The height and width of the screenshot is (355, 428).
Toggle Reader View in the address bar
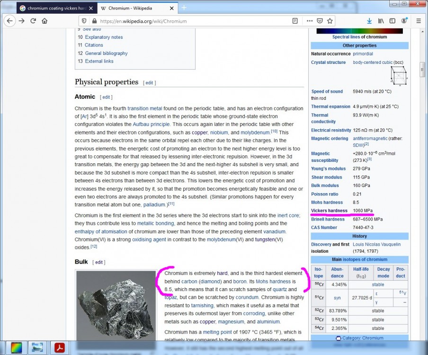pos(295,21)
